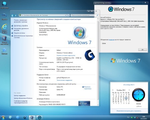
Task: Open the Computer icon on the desktop
Action: click(4, 5)
